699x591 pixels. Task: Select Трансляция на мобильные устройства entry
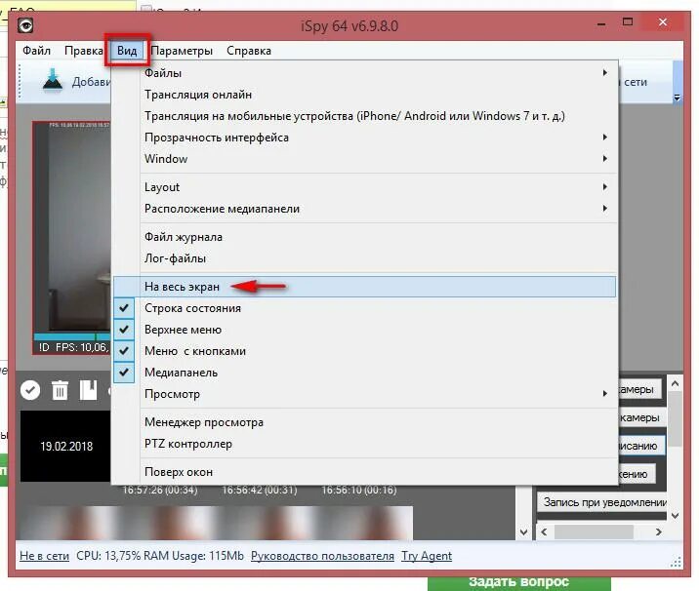[365, 116]
